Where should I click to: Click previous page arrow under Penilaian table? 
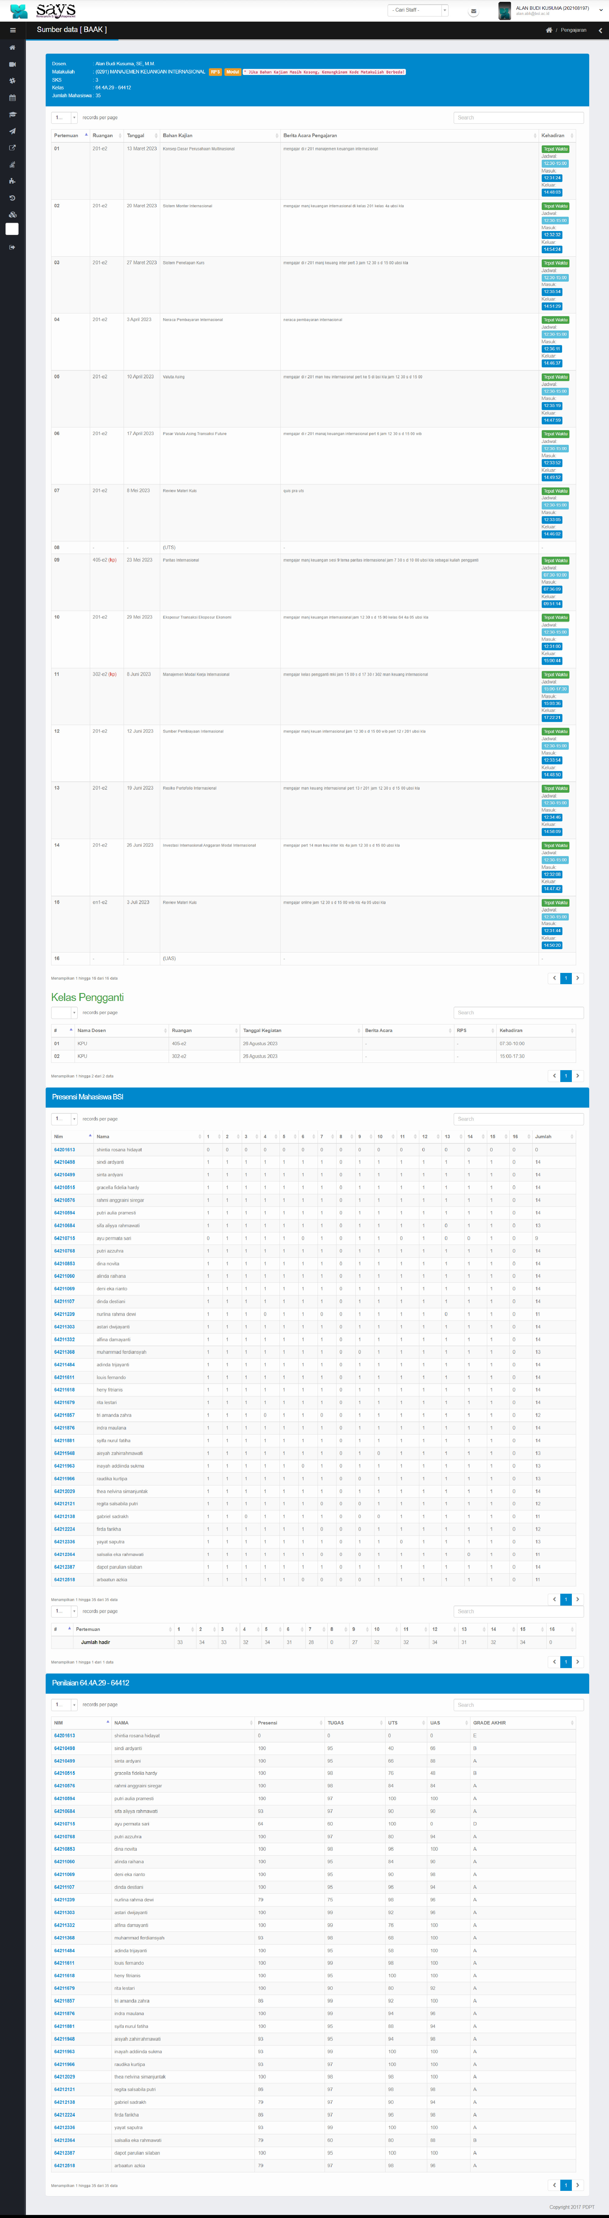coord(554,2185)
